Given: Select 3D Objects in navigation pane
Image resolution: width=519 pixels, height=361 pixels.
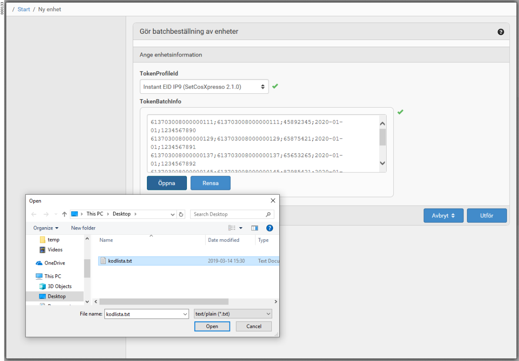Looking at the screenshot, I should click(59, 286).
